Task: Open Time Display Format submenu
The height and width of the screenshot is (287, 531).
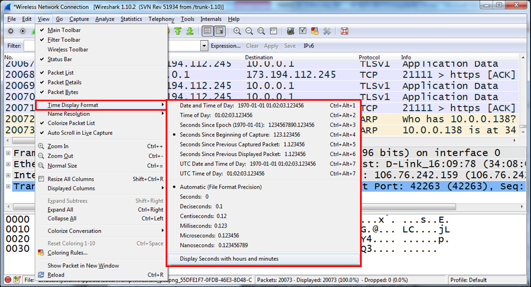Action: [x=102, y=105]
